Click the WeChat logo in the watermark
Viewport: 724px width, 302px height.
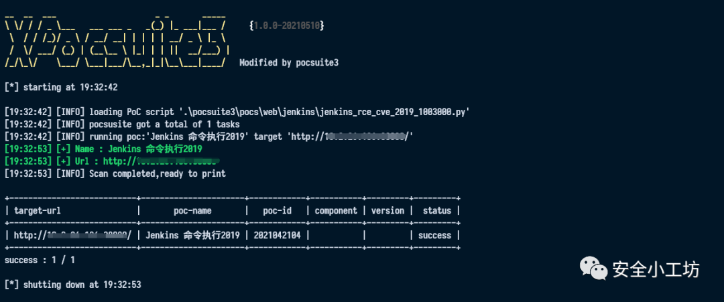[594, 269]
